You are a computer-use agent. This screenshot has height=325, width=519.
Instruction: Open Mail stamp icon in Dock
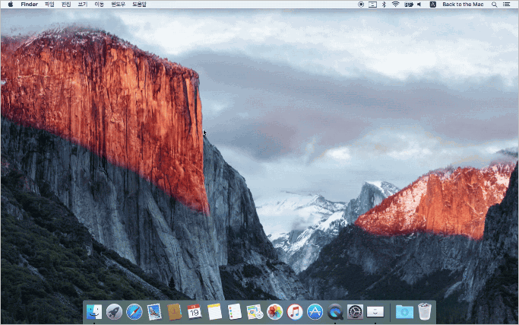pos(154,312)
